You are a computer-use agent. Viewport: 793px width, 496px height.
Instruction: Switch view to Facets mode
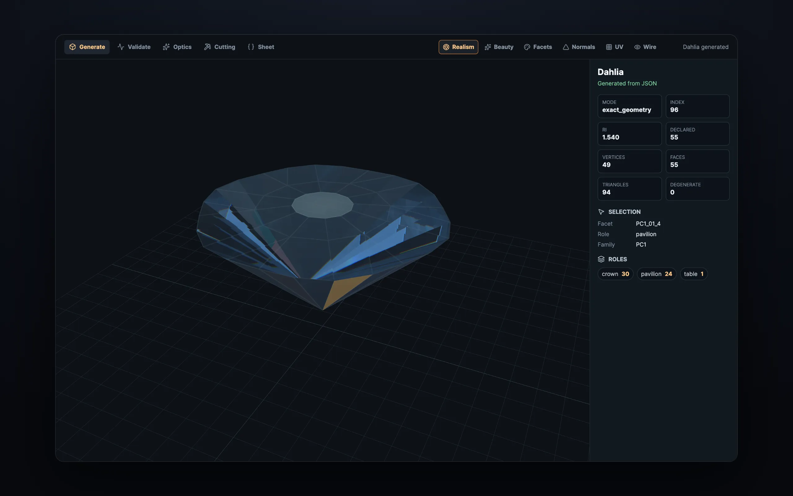coord(538,47)
